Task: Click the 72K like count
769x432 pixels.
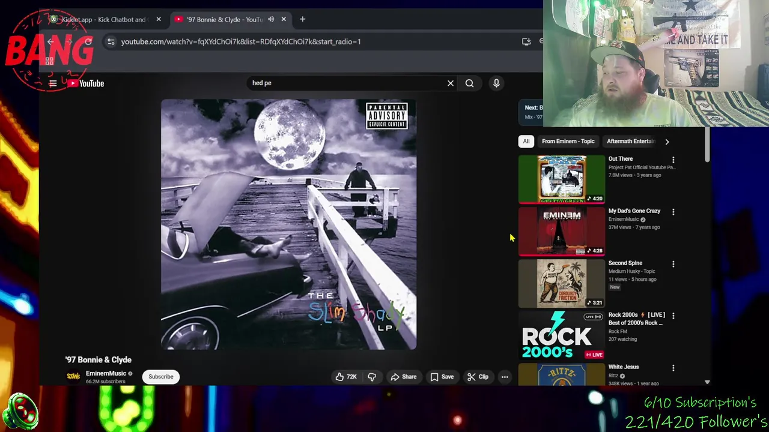Action: pos(351,377)
